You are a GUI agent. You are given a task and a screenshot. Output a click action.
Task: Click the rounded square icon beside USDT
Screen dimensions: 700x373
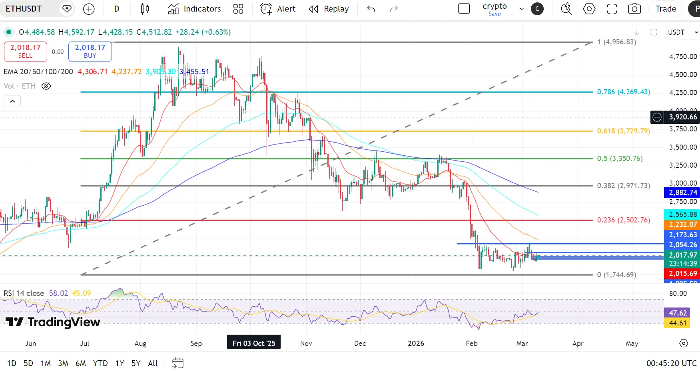coord(654,32)
